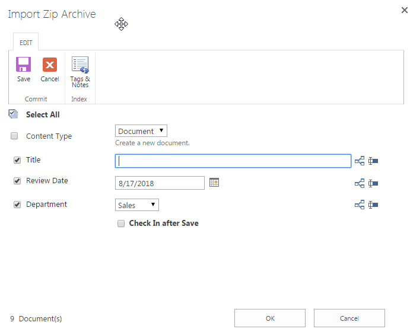410x332 pixels.
Task: Switch to the EDIT ribbon tab
Action: [x=26, y=43]
